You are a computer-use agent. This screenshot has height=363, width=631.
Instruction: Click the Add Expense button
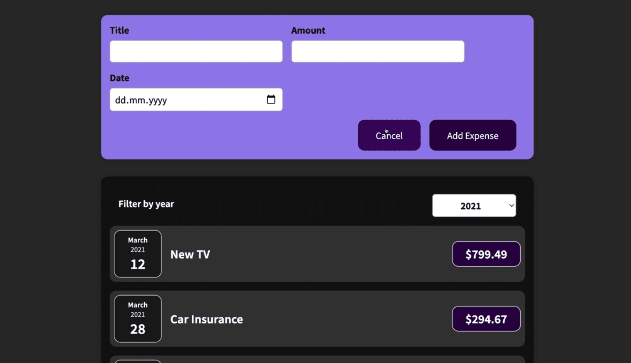click(473, 135)
